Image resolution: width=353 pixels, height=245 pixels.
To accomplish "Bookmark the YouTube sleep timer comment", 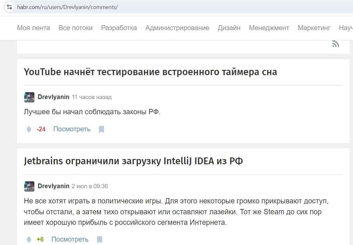I will coord(102,129).
